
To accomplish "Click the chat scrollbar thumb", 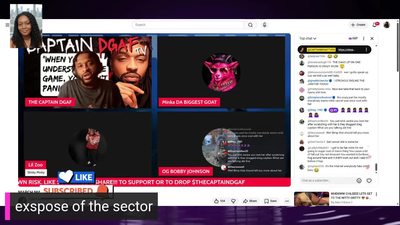I will (x=376, y=168).
